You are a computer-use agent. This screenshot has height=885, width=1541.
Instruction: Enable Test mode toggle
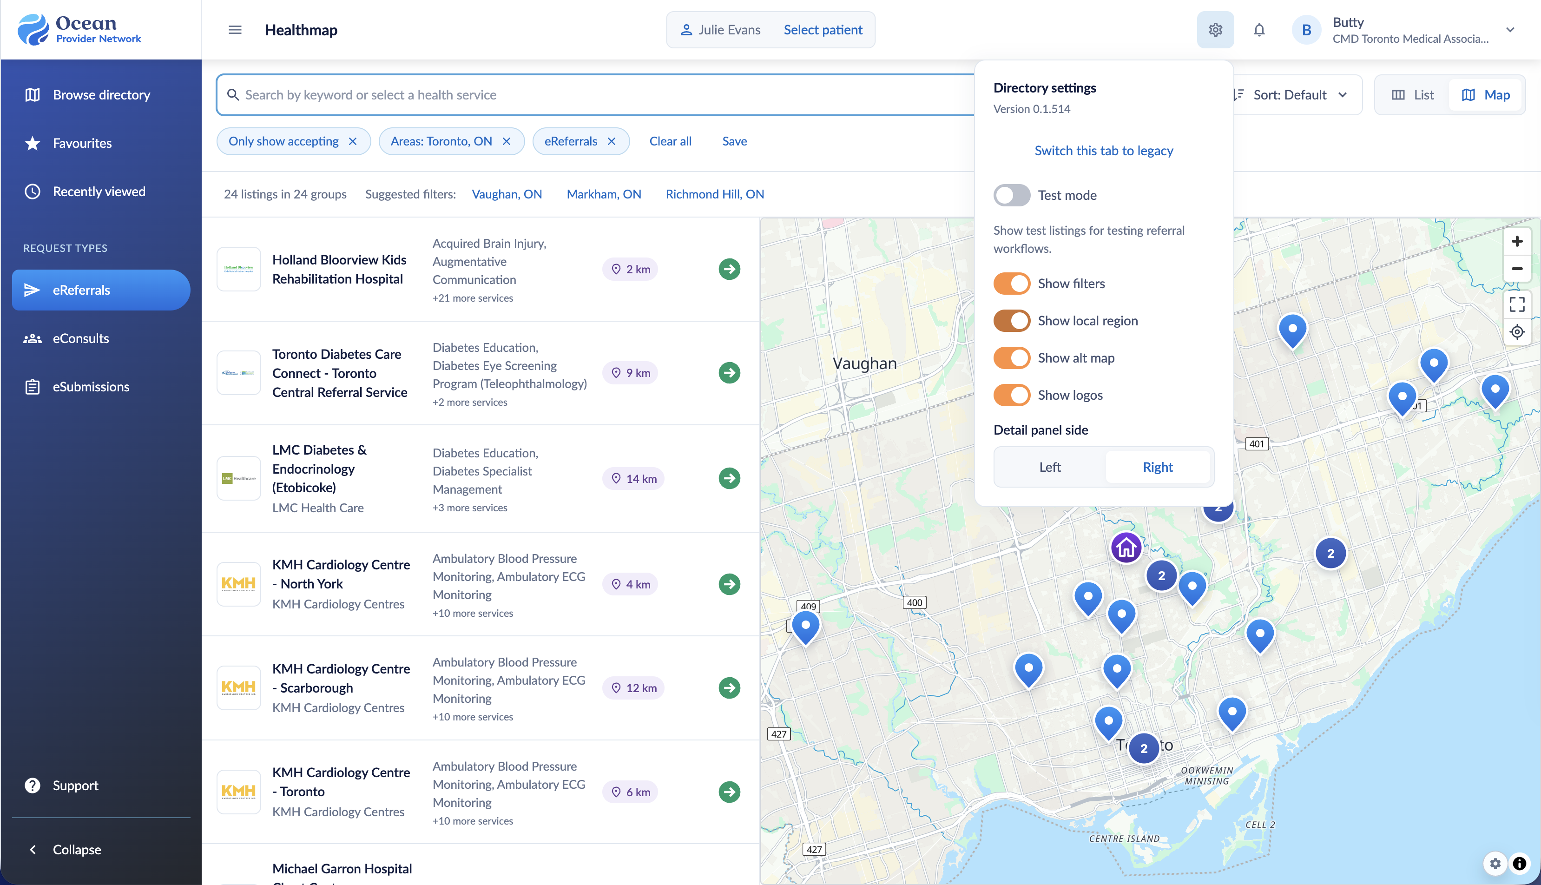[x=1012, y=195]
